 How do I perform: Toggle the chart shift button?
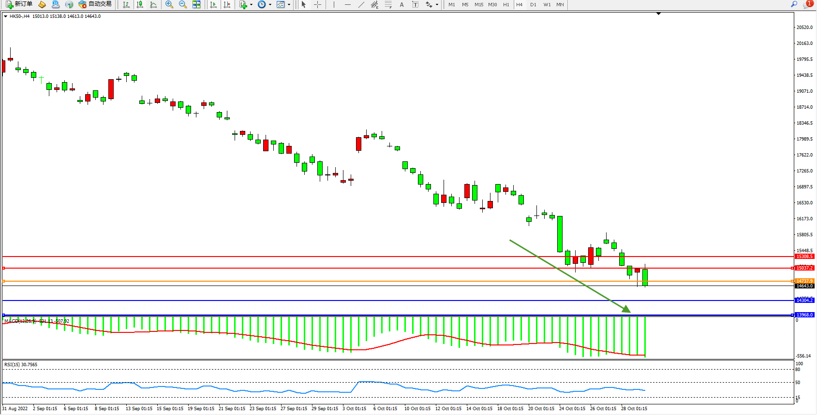[x=227, y=4]
